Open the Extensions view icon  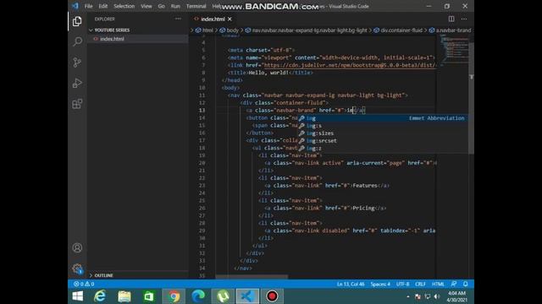[77, 104]
